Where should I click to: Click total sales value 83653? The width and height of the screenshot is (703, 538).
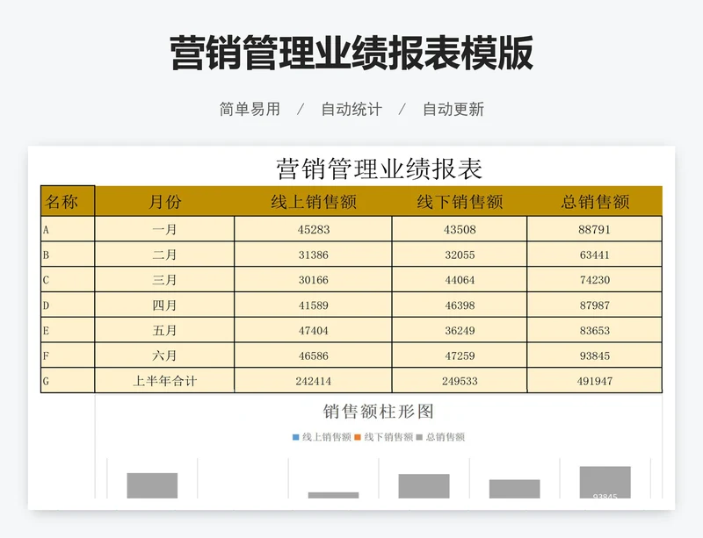[595, 330]
